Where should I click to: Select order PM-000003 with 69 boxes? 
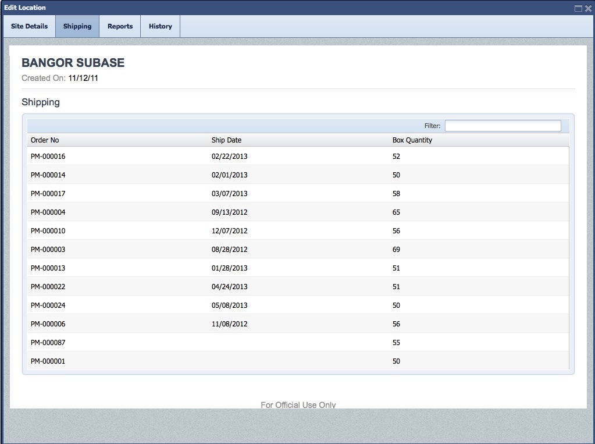coord(48,250)
